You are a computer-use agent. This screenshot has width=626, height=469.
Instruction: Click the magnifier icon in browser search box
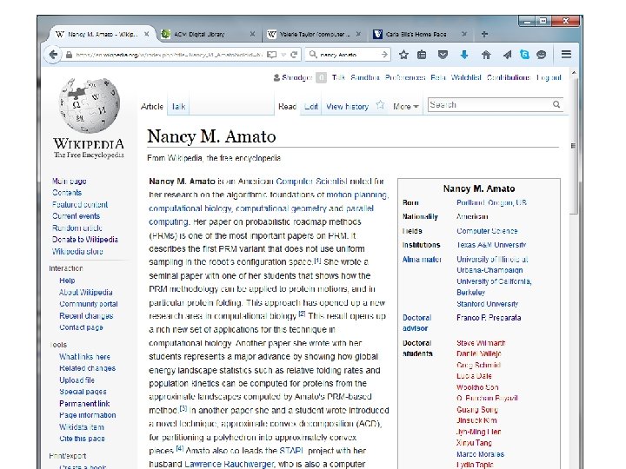pos(313,54)
